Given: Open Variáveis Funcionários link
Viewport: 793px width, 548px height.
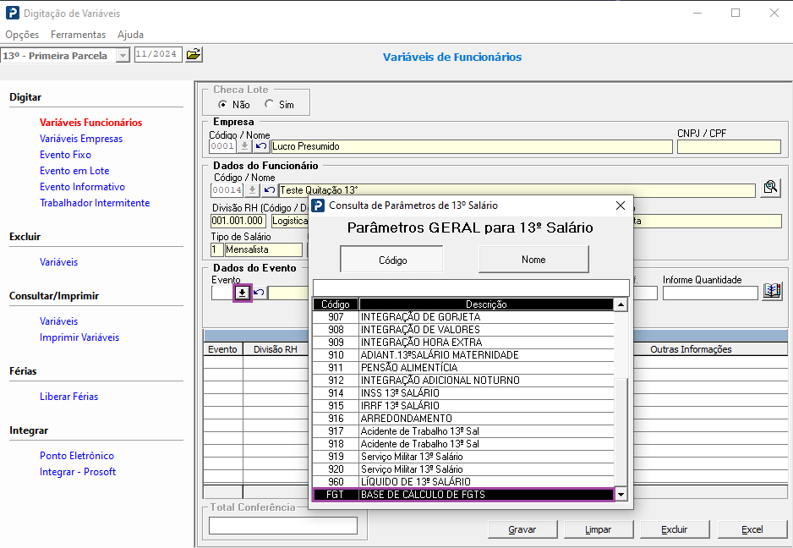Looking at the screenshot, I should pyautogui.click(x=91, y=123).
